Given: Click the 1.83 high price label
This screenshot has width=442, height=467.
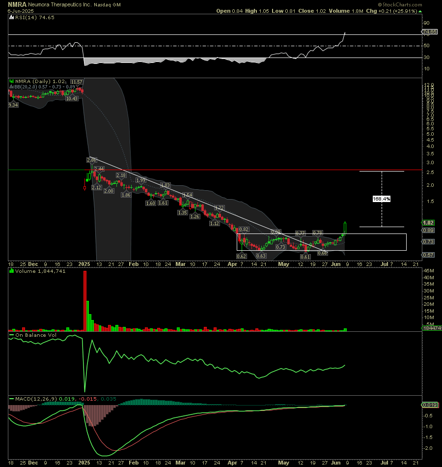Looking at the screenshot, I should [165, 185].
